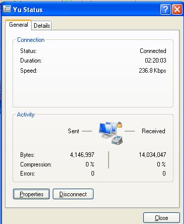The height and width of the screenshot is (224, 184).
Task: Close the Yu Status dialog
Action: pos(161,218)
